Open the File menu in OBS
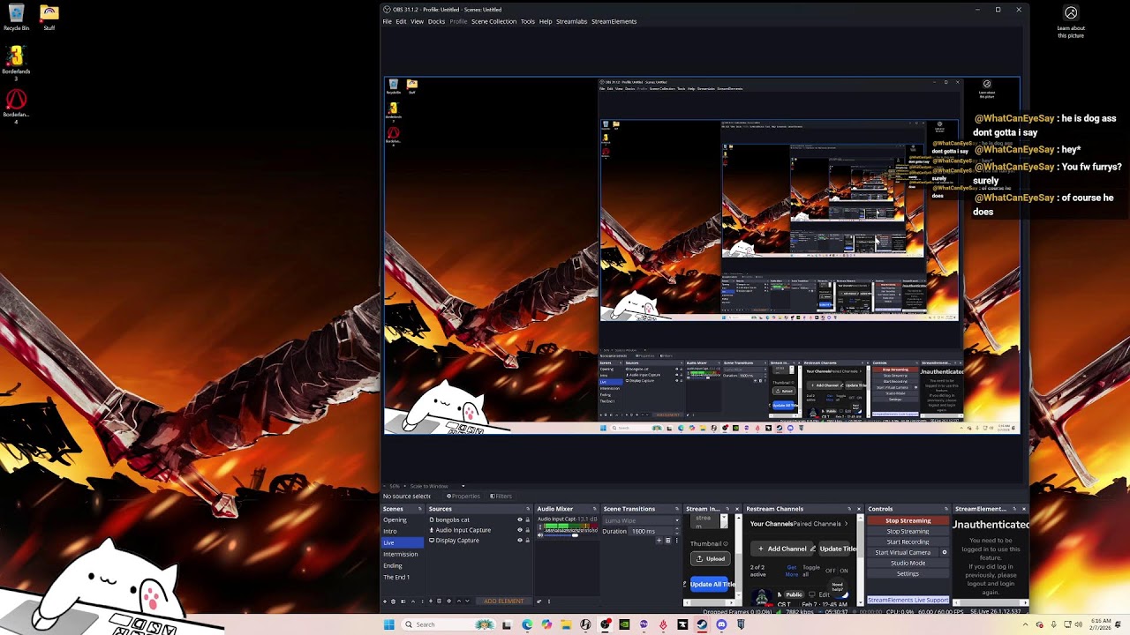 click(x=387, y=21)
